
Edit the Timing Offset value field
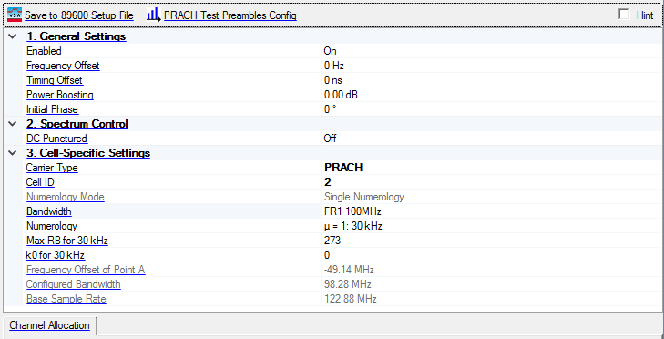[x=491, y=80]
